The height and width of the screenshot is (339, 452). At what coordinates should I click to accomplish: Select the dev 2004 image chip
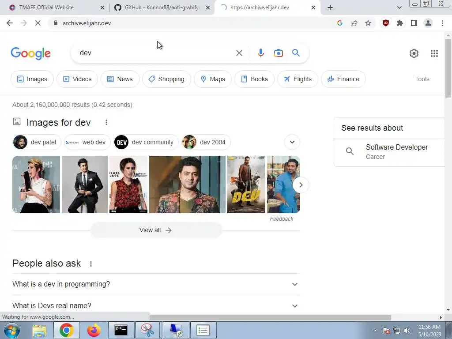206,142
